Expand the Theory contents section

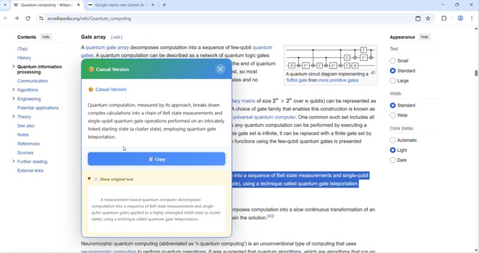pyautogui.click(x=14, y=117)
